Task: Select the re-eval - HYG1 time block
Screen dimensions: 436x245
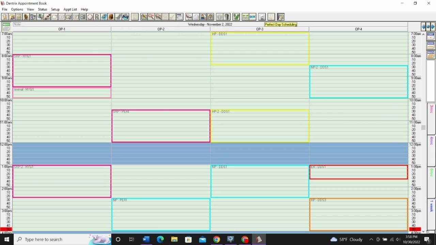Action: pyautogui.click(x=62, y=93)
